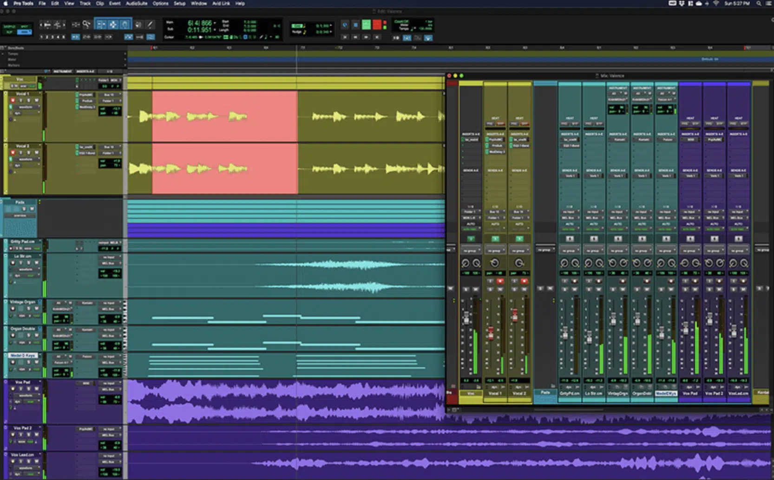Record-arm the Vocal 1 track in Edit window
Image resolution: width=774 pixels, height=480 pixels.
pos(13,100)
